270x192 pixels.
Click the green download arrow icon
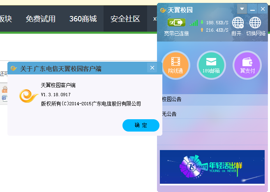(x=202, y=22)
